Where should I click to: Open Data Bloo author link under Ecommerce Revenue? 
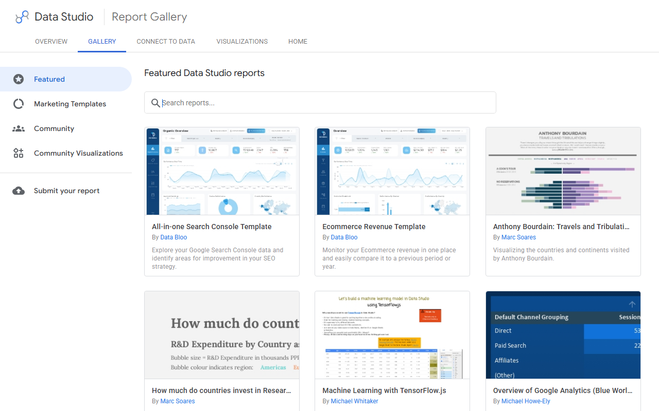(344, 237)
